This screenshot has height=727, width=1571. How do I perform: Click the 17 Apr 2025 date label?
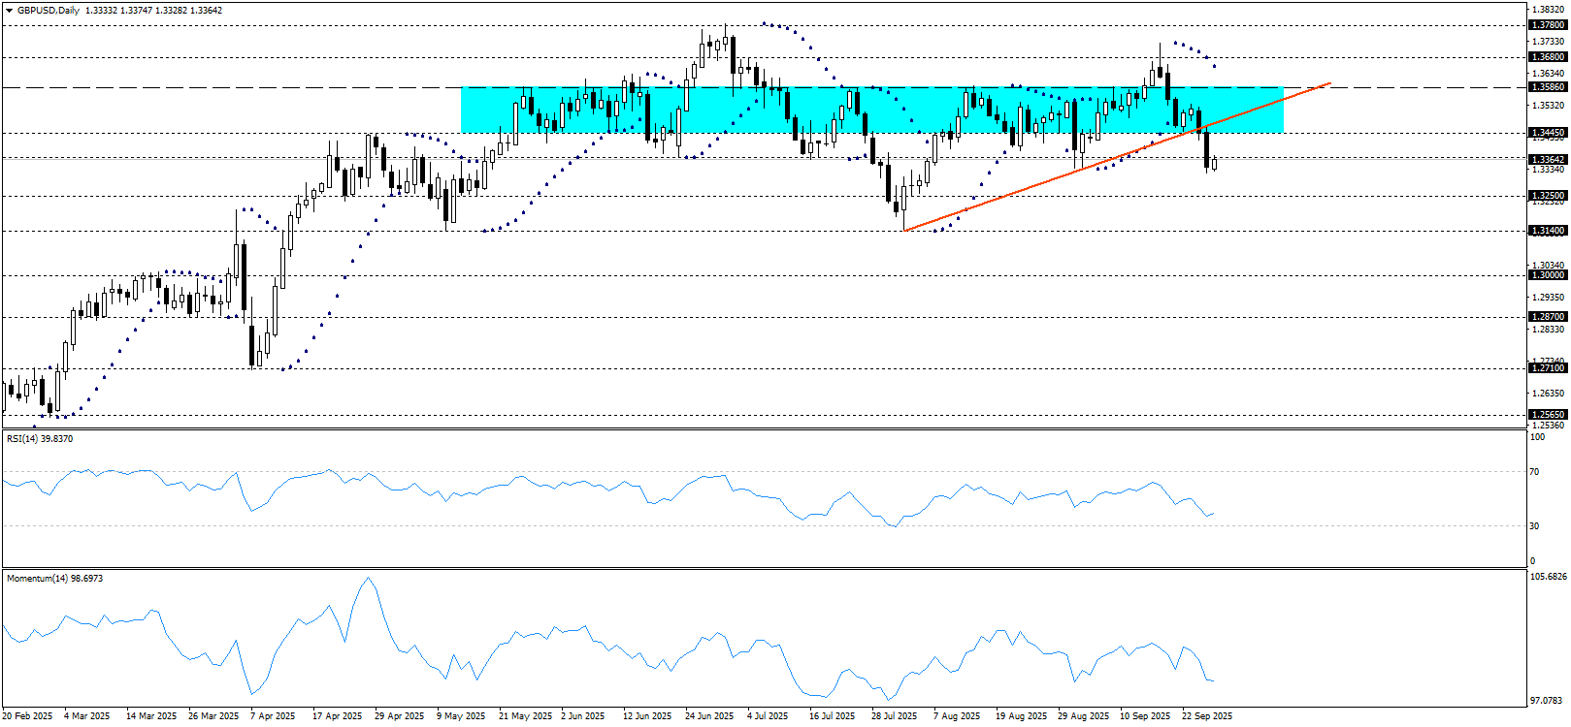(338, 716)
